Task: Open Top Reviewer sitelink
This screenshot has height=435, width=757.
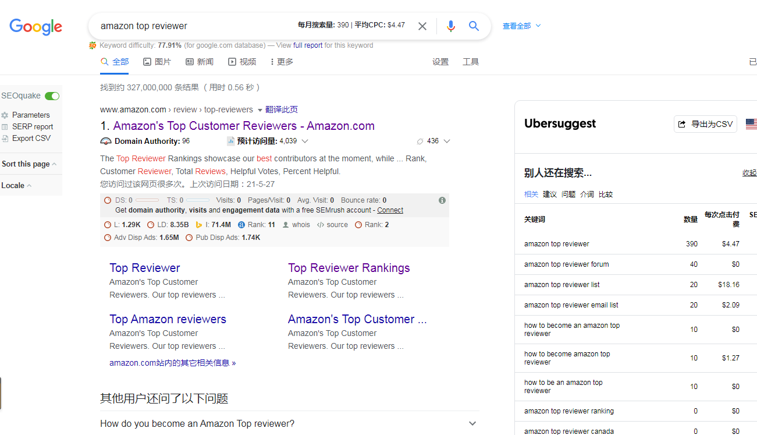Action: pos(145,268)
